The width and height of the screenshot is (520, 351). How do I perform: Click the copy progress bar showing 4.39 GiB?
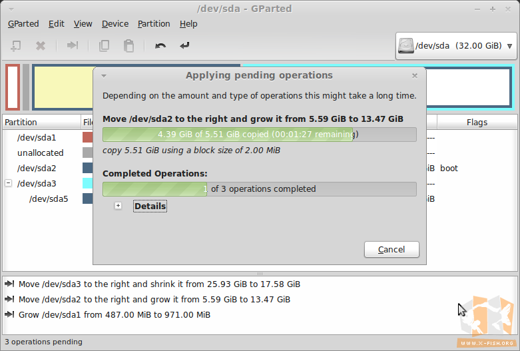click(260, 135)
